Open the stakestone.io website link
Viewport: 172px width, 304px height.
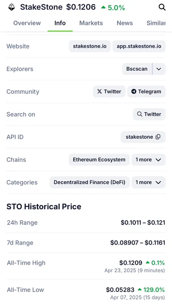coord(90,46)
